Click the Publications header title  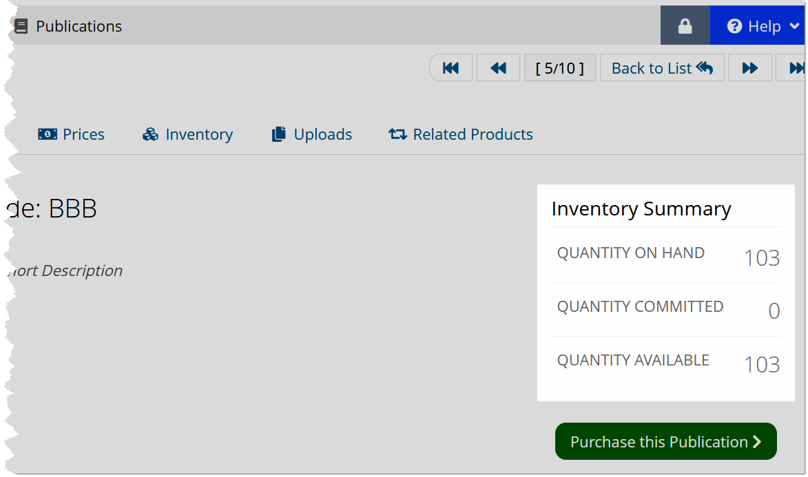coord(79,26)
